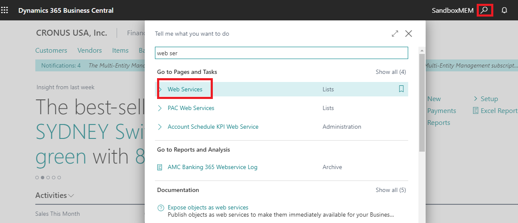Viewport: 518px width, 223px height.
Task: Click the 'Administration' category text
Action: tap(342, 127)
